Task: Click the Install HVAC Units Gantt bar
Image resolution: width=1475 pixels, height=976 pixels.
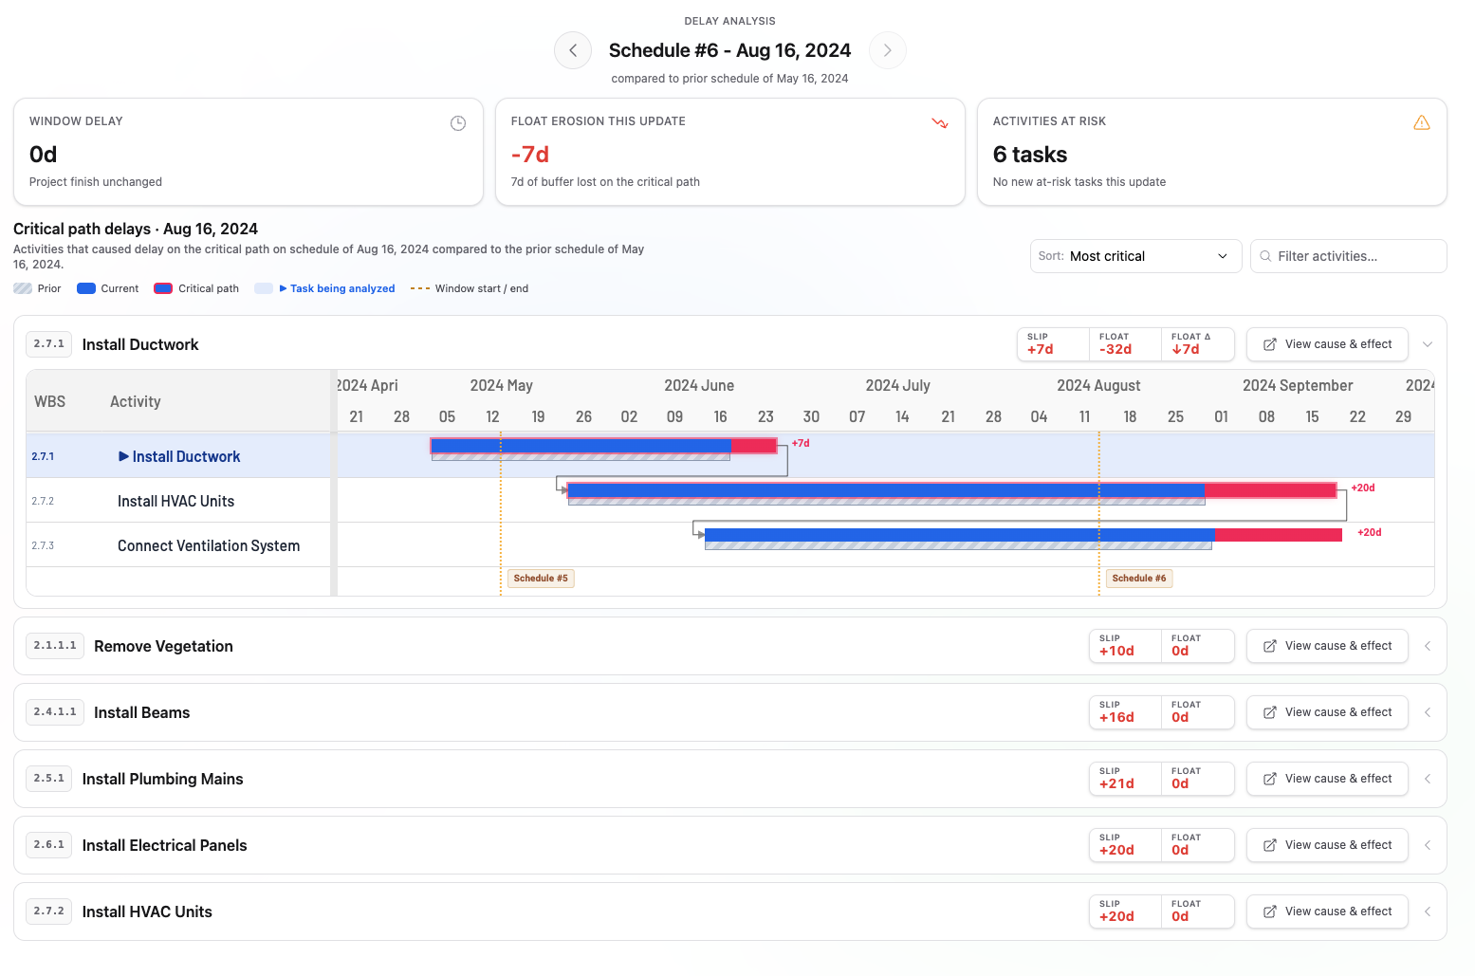Action: pos(951,490)
